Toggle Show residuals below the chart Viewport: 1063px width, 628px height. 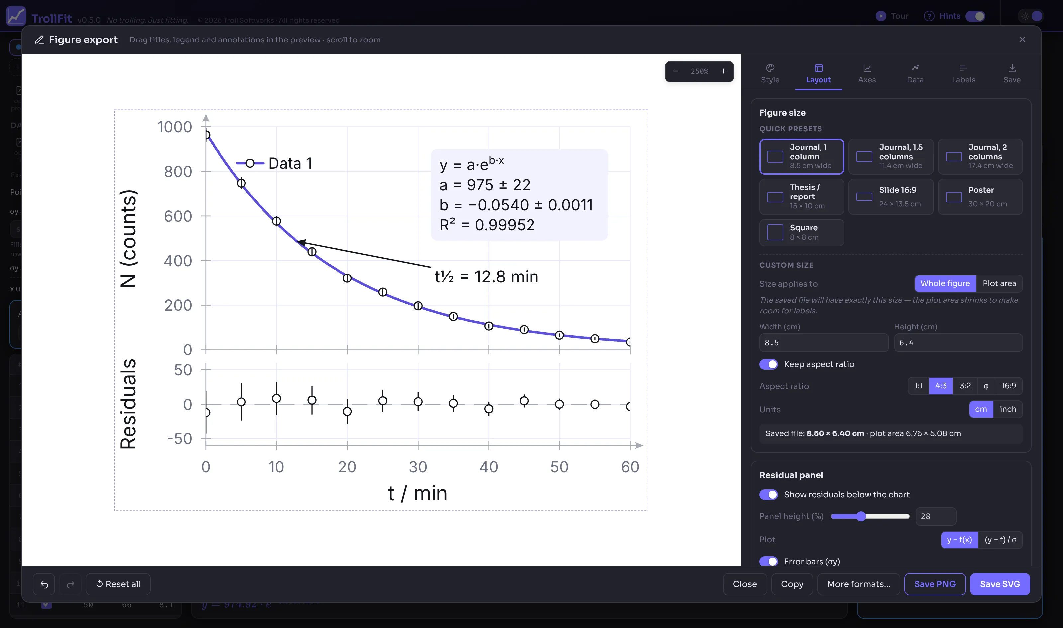[769, 494]
